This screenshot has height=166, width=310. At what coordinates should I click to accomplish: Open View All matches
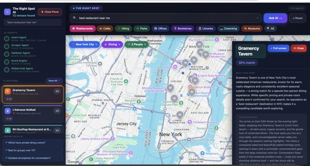[x=54, y=81]
